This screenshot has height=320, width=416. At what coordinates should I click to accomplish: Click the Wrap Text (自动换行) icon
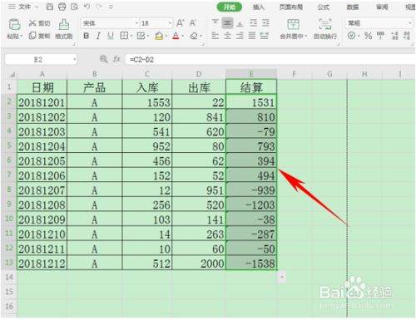[x=325, y=24]
